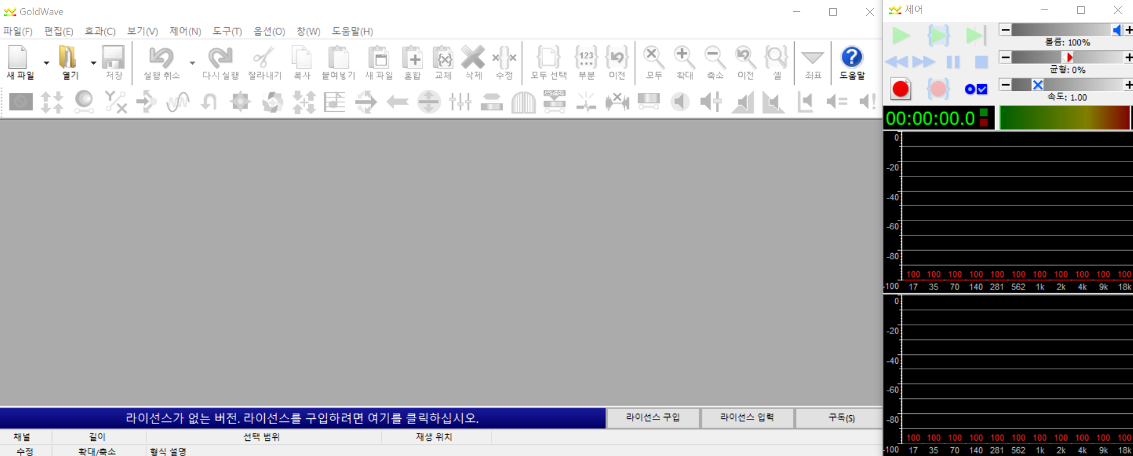Open the 효과(C) menu
1133x456 pixels.
point(100,31)
